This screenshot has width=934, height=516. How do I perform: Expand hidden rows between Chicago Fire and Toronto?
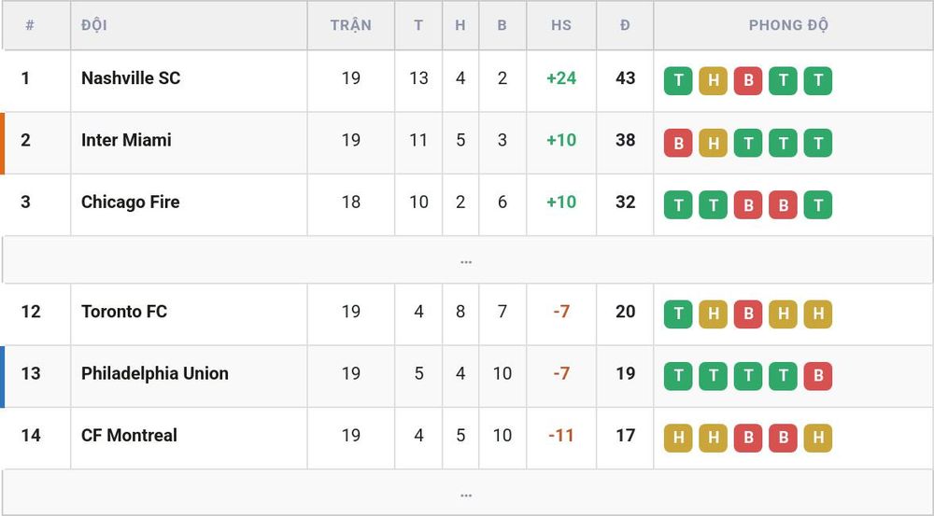466,260
